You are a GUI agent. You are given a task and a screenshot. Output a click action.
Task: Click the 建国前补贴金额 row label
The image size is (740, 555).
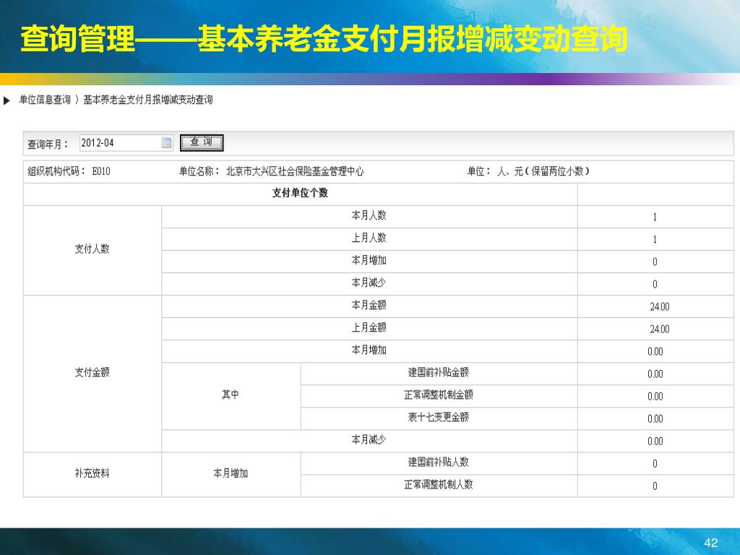(439, 372)
